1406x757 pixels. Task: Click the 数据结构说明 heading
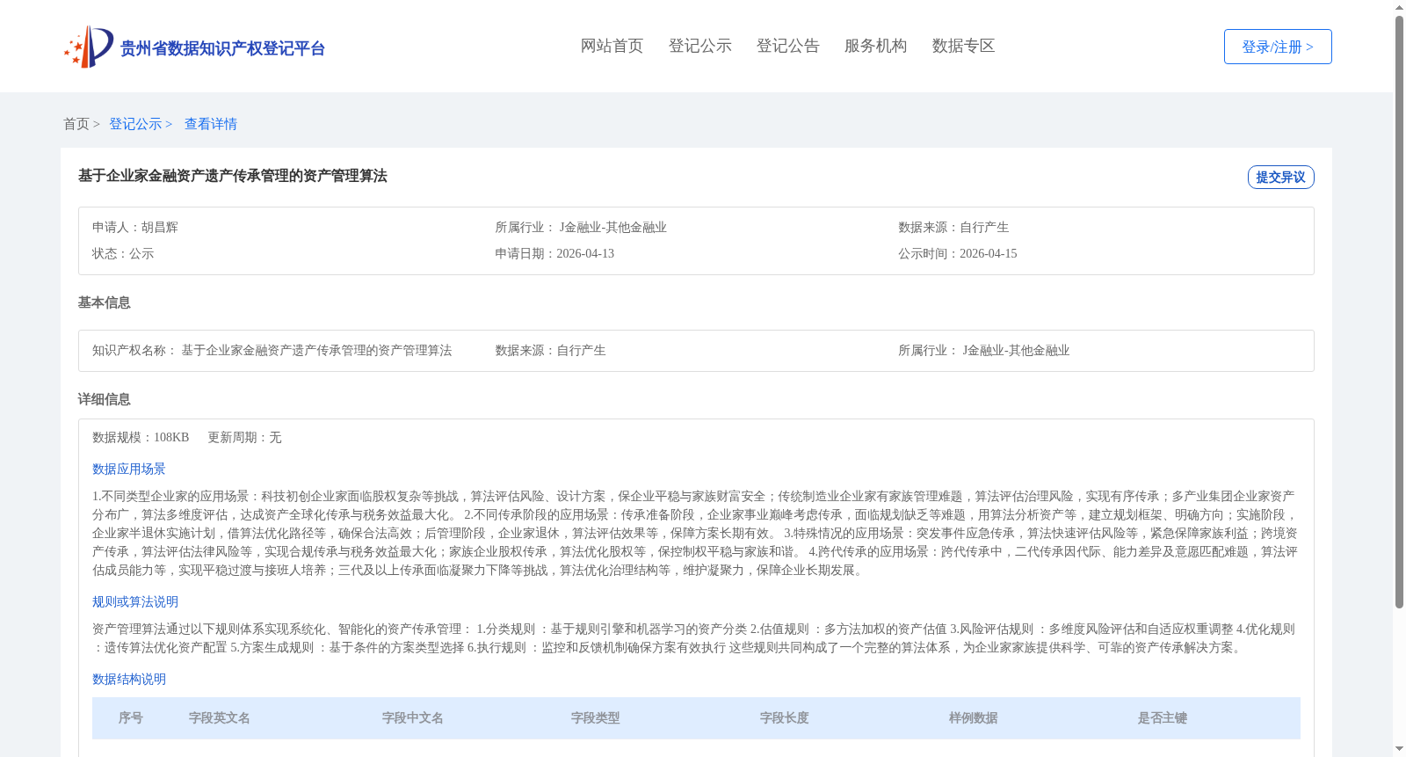[x=129, y=679]
